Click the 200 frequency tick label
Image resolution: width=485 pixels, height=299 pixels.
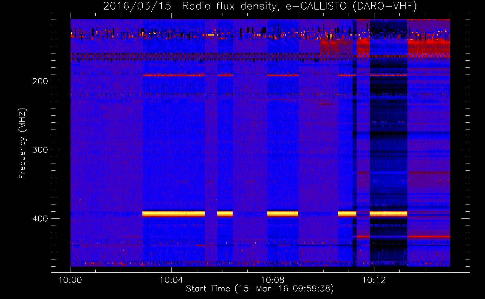coord(40,81)
